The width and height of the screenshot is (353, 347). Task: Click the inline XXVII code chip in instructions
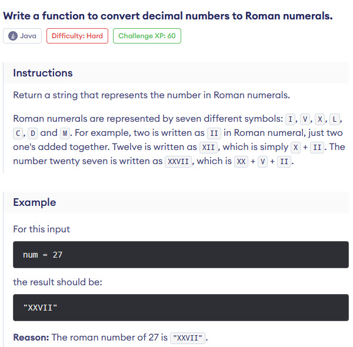[x=178, y=161]
